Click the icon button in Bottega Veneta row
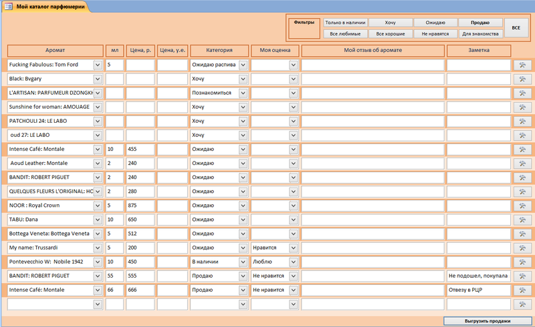Viewport: 535px width, 327px height. 522,234
